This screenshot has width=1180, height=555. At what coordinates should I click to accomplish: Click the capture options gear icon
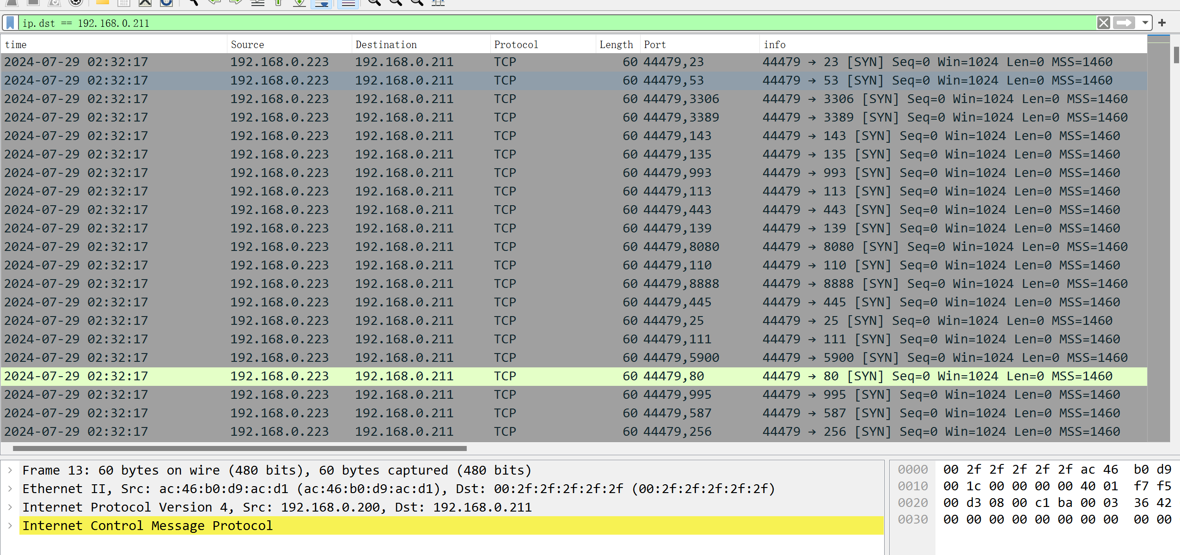pos(76,2)
